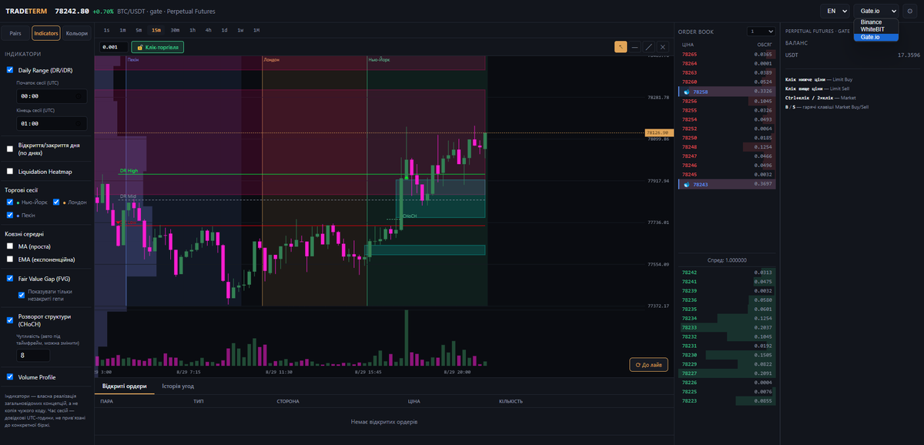924x445 pixels.
Task: Choose Gate.io option in the exchange list
Action: [876, 37]
